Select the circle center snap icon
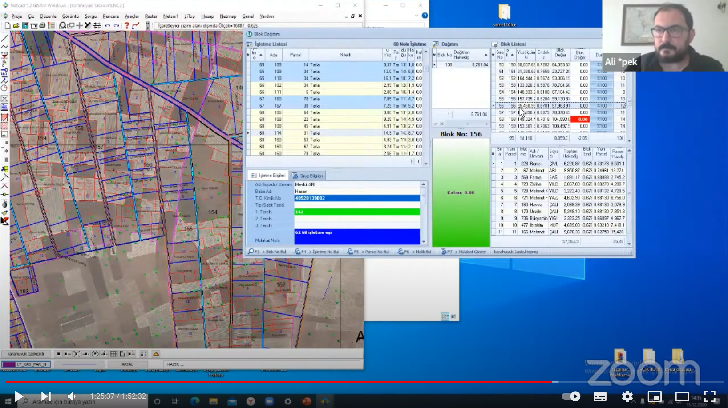Screen dimensions: 728x408 click(95, 354)
